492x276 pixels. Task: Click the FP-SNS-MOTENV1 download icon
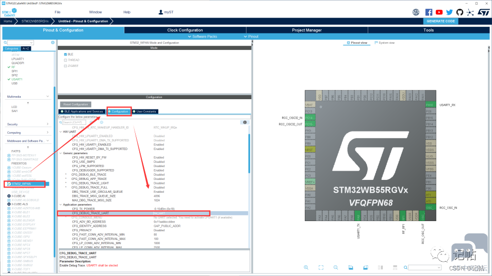(x=9, y=155)
